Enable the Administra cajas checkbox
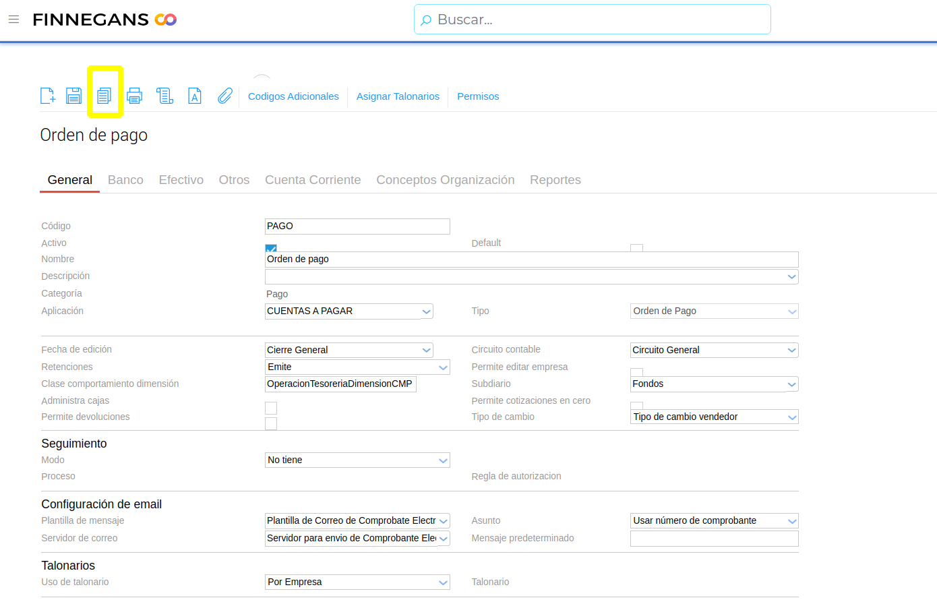The height and width of the screenshot is (604, 937). [271, 408]
